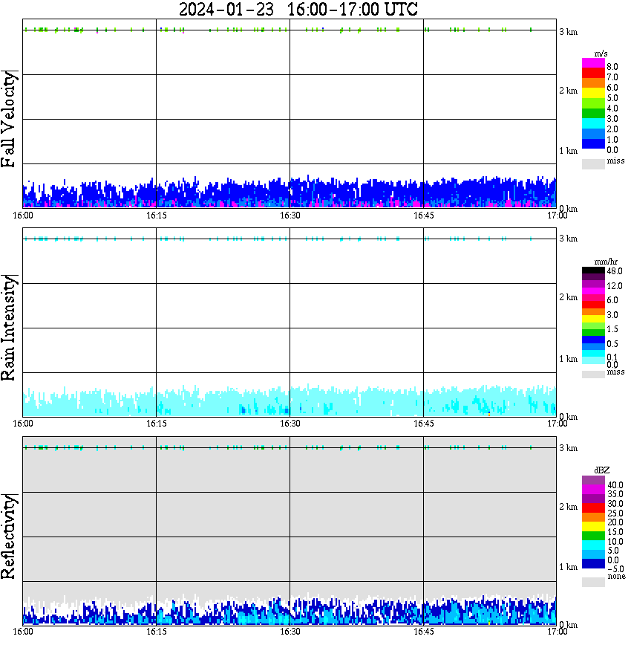The image size is (631, 645).
Task: Click the 'Fall Velocity' axis label
Action: 9,118
